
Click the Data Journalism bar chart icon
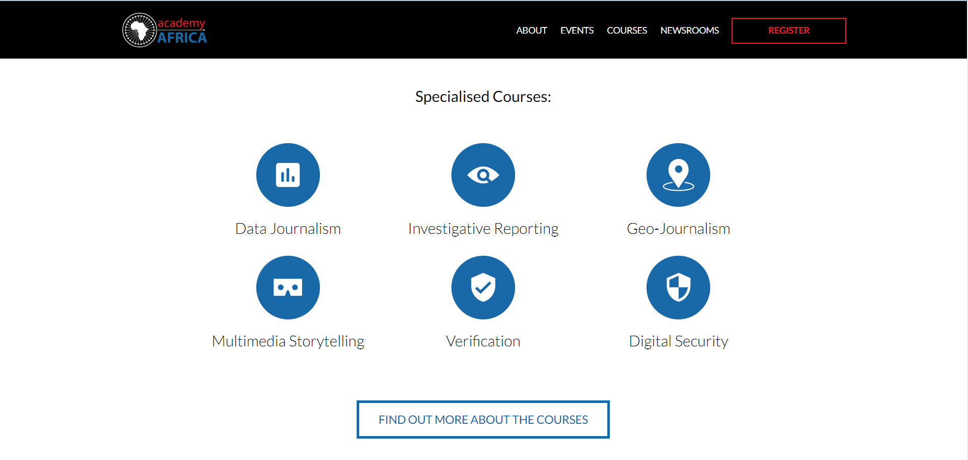288,175
